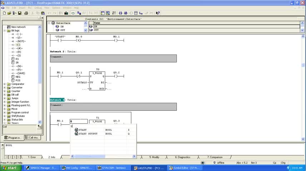Click the Open file folder icon
This screenshot has width=306, height=171.
pos(9,13)
